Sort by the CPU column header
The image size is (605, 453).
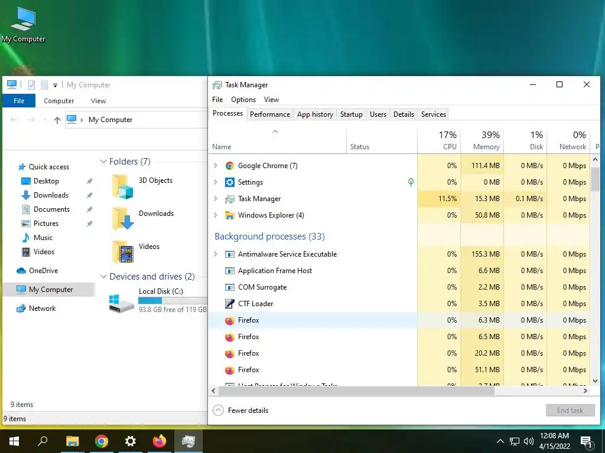[439, 141]
